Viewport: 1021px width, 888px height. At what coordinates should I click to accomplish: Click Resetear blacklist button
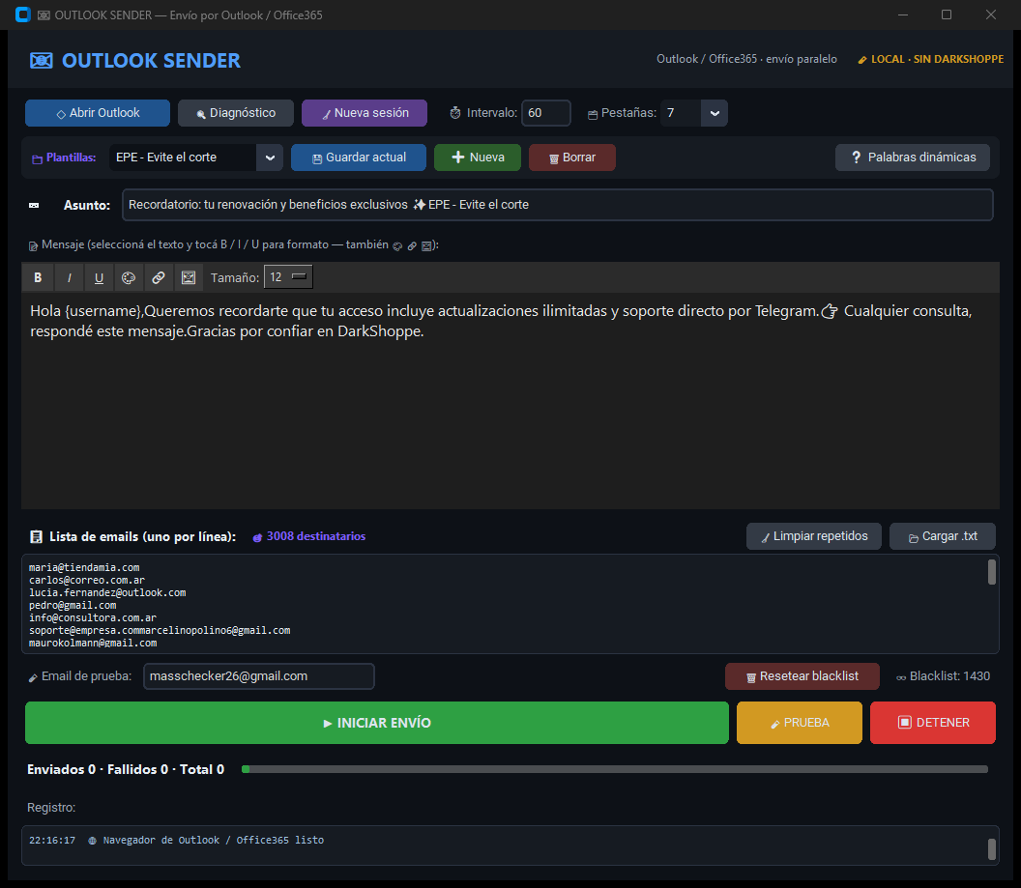(x=802, y=676)
